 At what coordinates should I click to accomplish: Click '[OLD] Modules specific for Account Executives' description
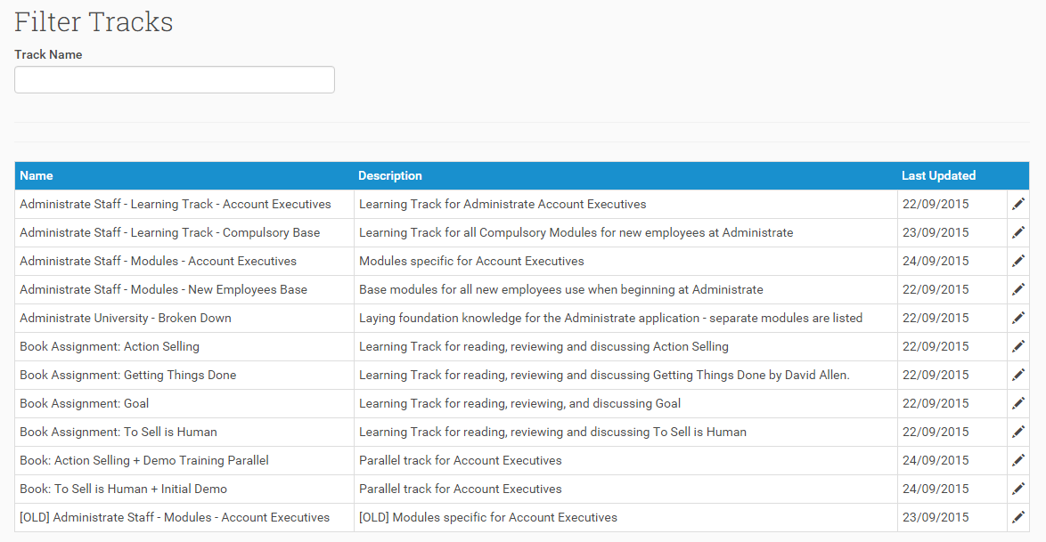[x=488, y=517]
